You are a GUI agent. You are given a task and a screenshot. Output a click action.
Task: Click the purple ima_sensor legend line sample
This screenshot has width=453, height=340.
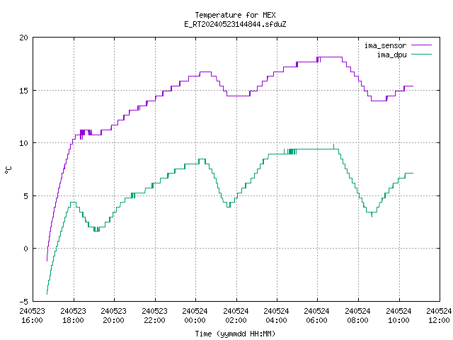click(421, 45)
